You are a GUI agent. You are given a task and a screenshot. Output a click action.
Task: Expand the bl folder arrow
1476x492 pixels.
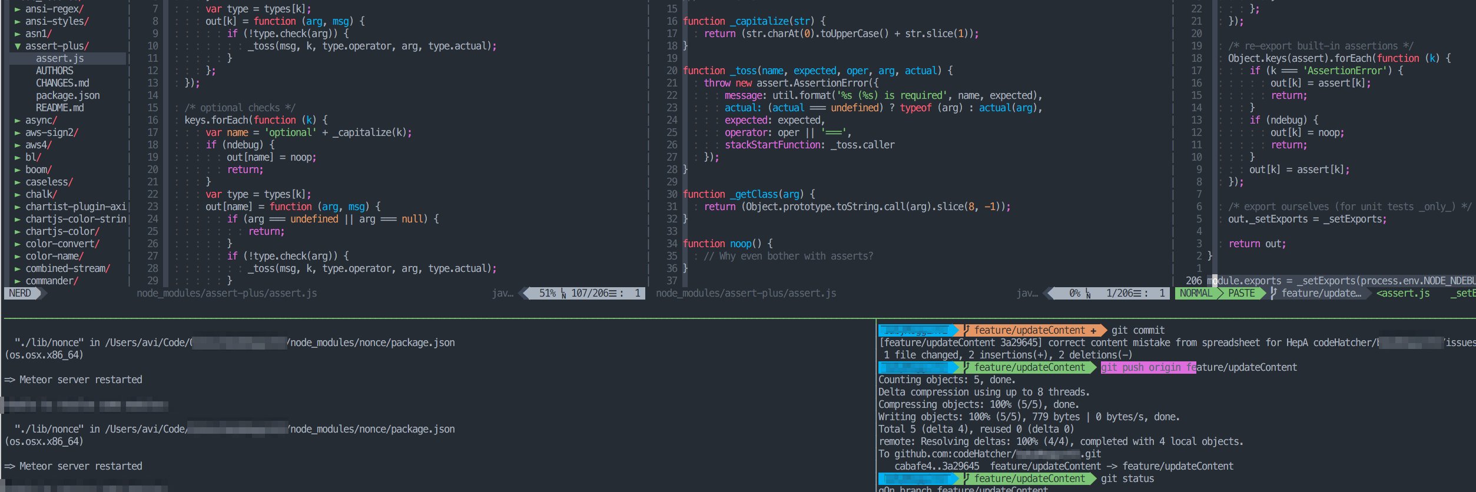coord(18,158)
